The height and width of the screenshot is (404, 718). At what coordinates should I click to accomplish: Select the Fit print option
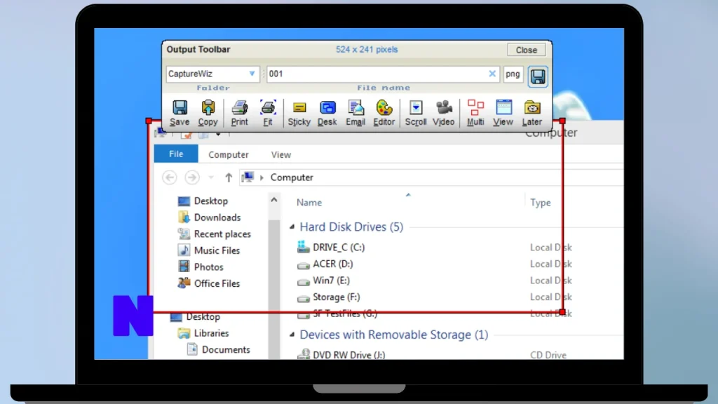pos(267,113)
